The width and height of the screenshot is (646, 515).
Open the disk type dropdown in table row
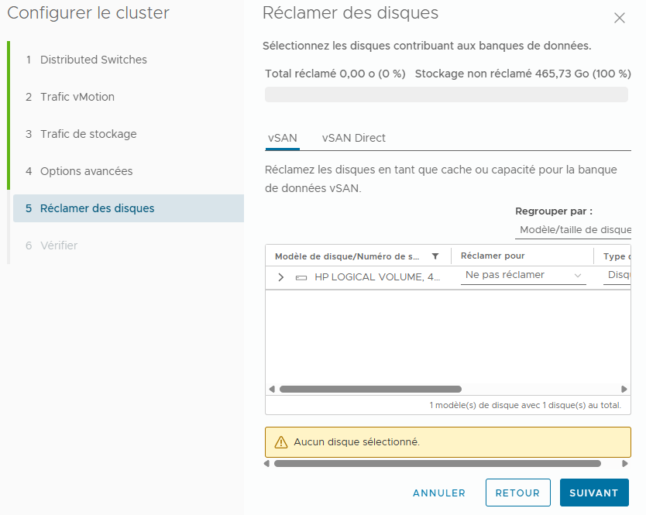coord(617,275)
